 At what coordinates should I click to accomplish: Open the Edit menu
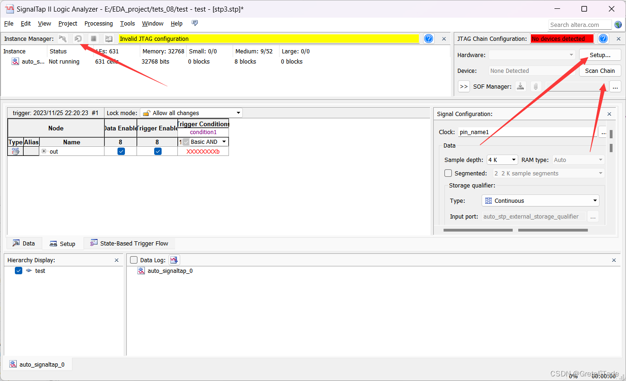click(x=26, y=23)
